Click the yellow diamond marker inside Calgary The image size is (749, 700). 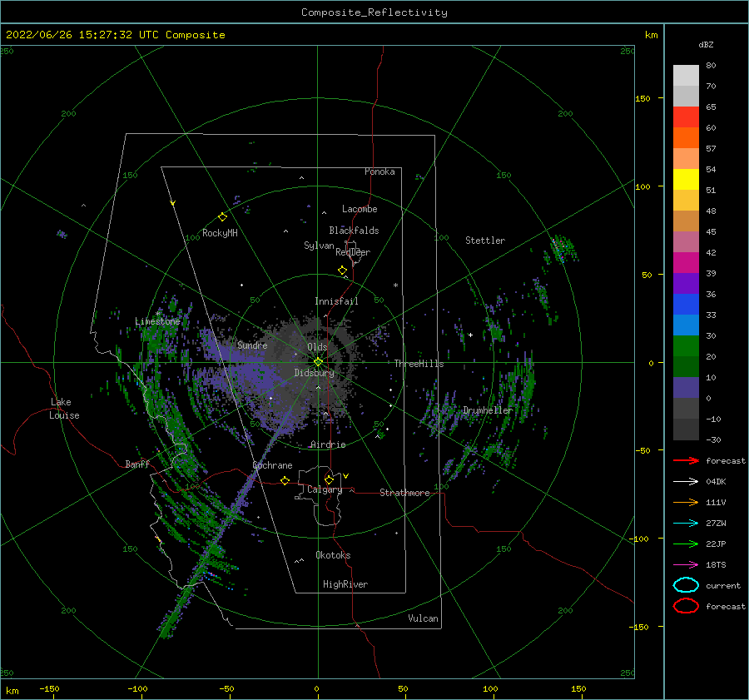[329, 479]
